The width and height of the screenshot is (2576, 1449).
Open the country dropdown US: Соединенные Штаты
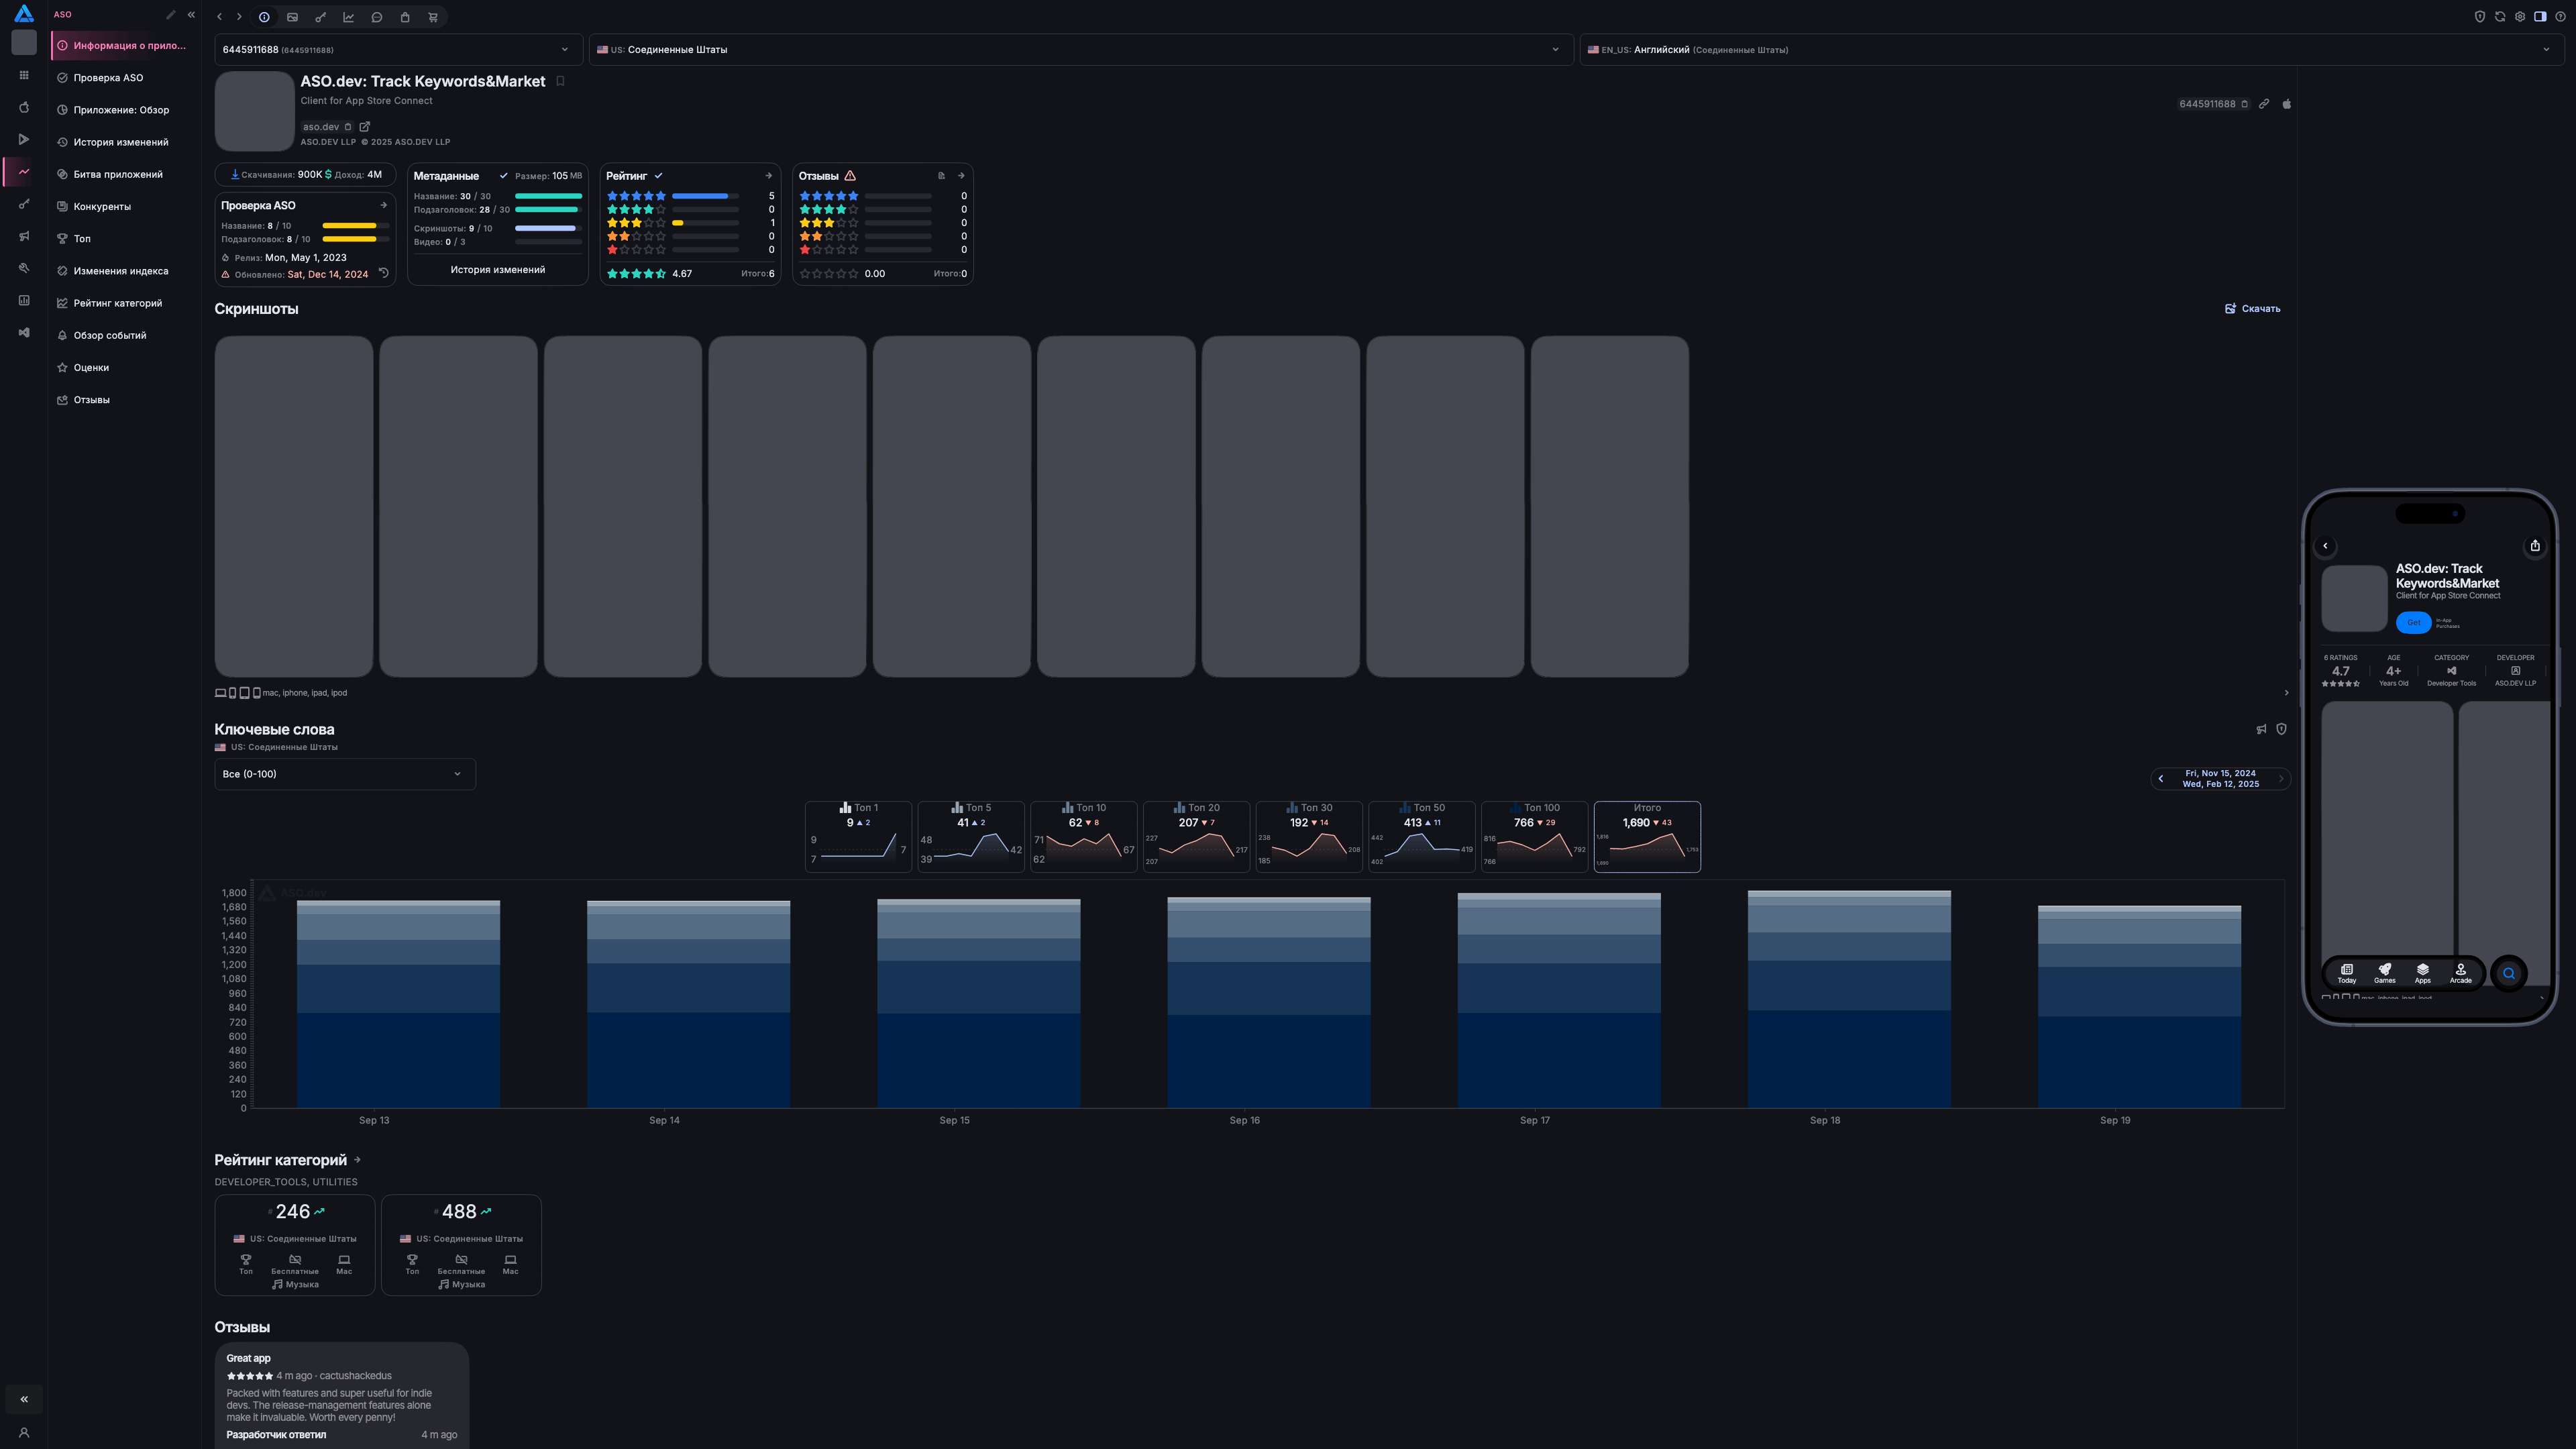click(1081, 49)
